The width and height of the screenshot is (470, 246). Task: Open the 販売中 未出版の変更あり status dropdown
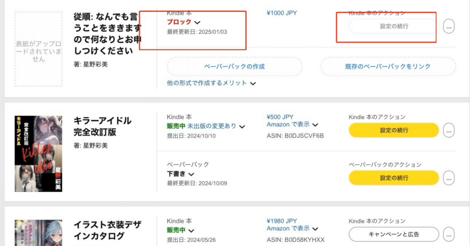click(x=206, y=126)
